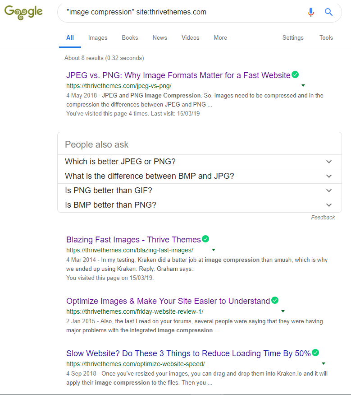This screenshot has height=395, width=351.
Task: Click green checkmark beside Optimize Images result
Action: tap(275, 301)
